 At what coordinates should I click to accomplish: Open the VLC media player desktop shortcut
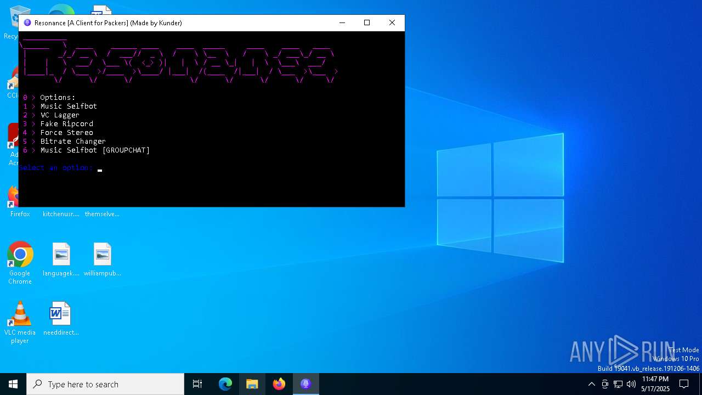(20, 322)
